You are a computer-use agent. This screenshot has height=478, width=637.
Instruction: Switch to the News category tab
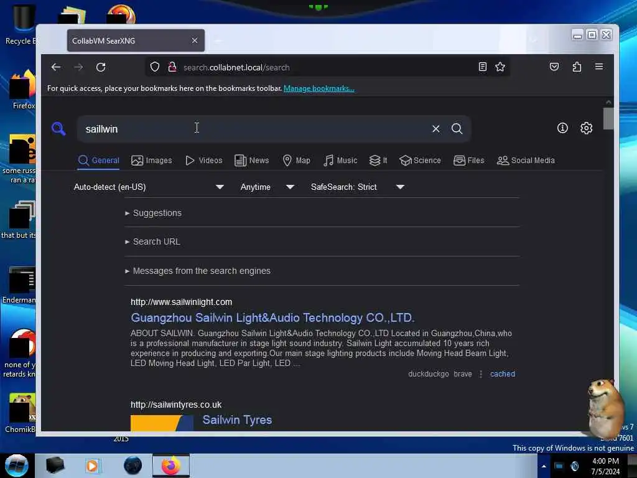point(252,161)
